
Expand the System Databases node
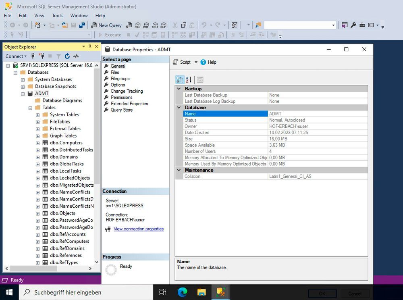[x=23, y=79]
